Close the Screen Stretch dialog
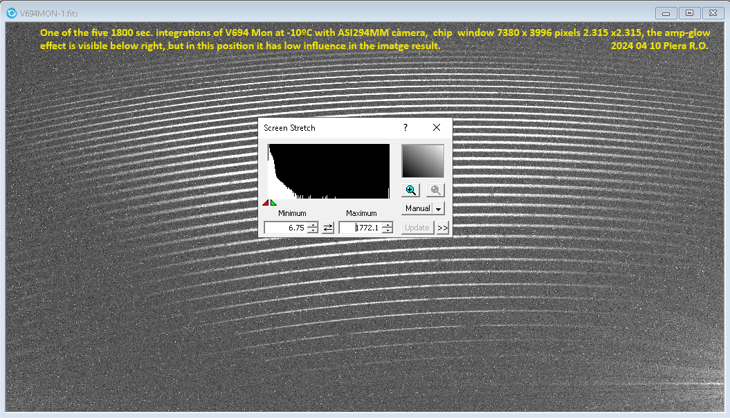The height and width of the screenshot is (418, 730). (x=436, y=127)
